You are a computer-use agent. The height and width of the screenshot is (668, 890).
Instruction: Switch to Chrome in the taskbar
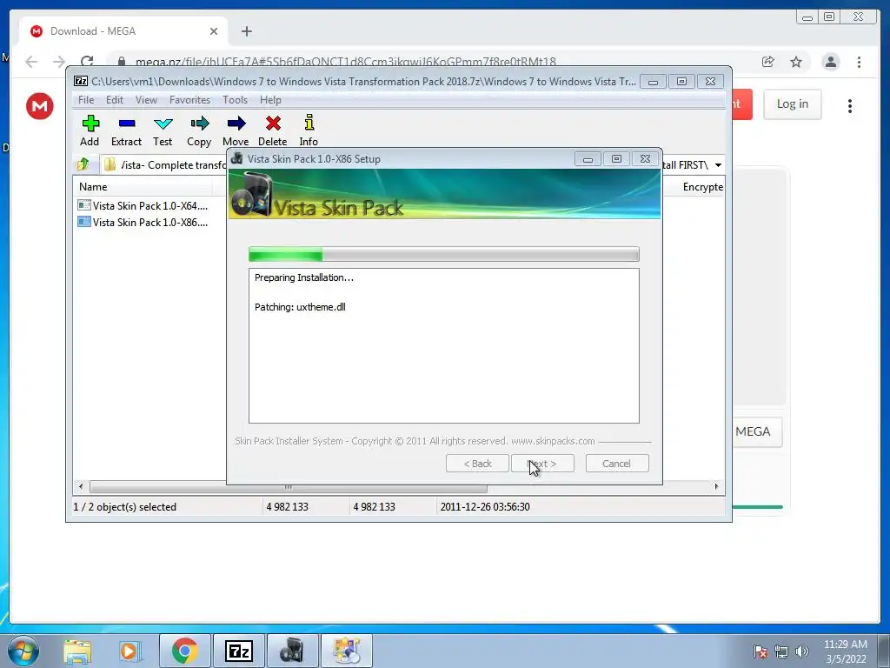pyautogui.click(x=184, y=651)
